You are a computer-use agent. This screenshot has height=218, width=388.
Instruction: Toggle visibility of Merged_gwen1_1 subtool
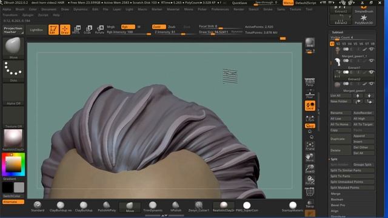point(371,49)
